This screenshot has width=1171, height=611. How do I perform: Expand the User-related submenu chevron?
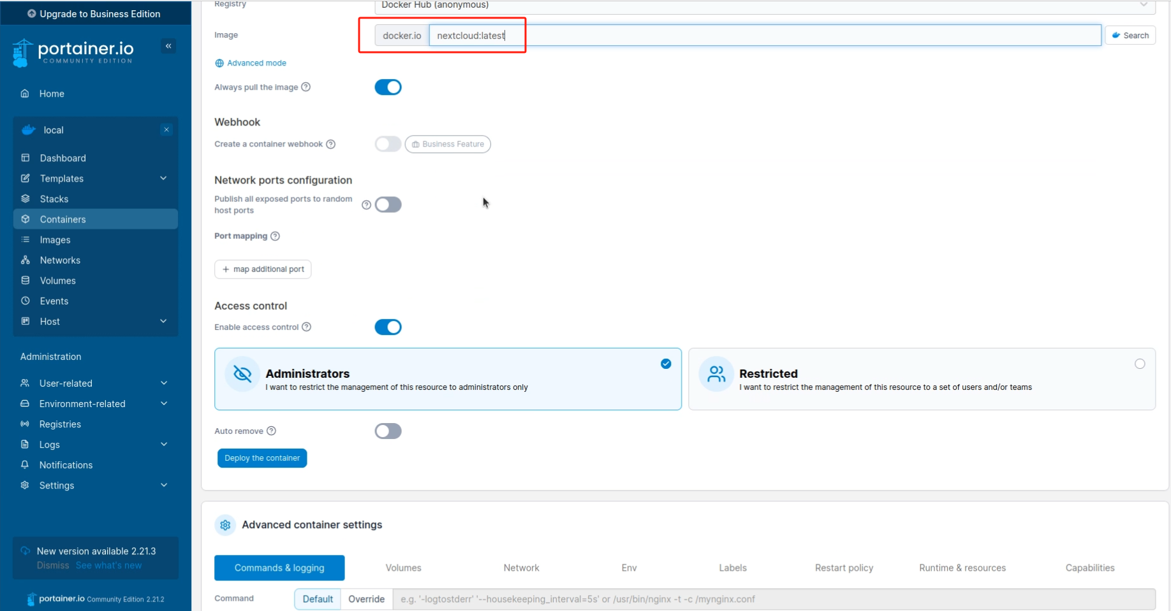pos(164,383)
